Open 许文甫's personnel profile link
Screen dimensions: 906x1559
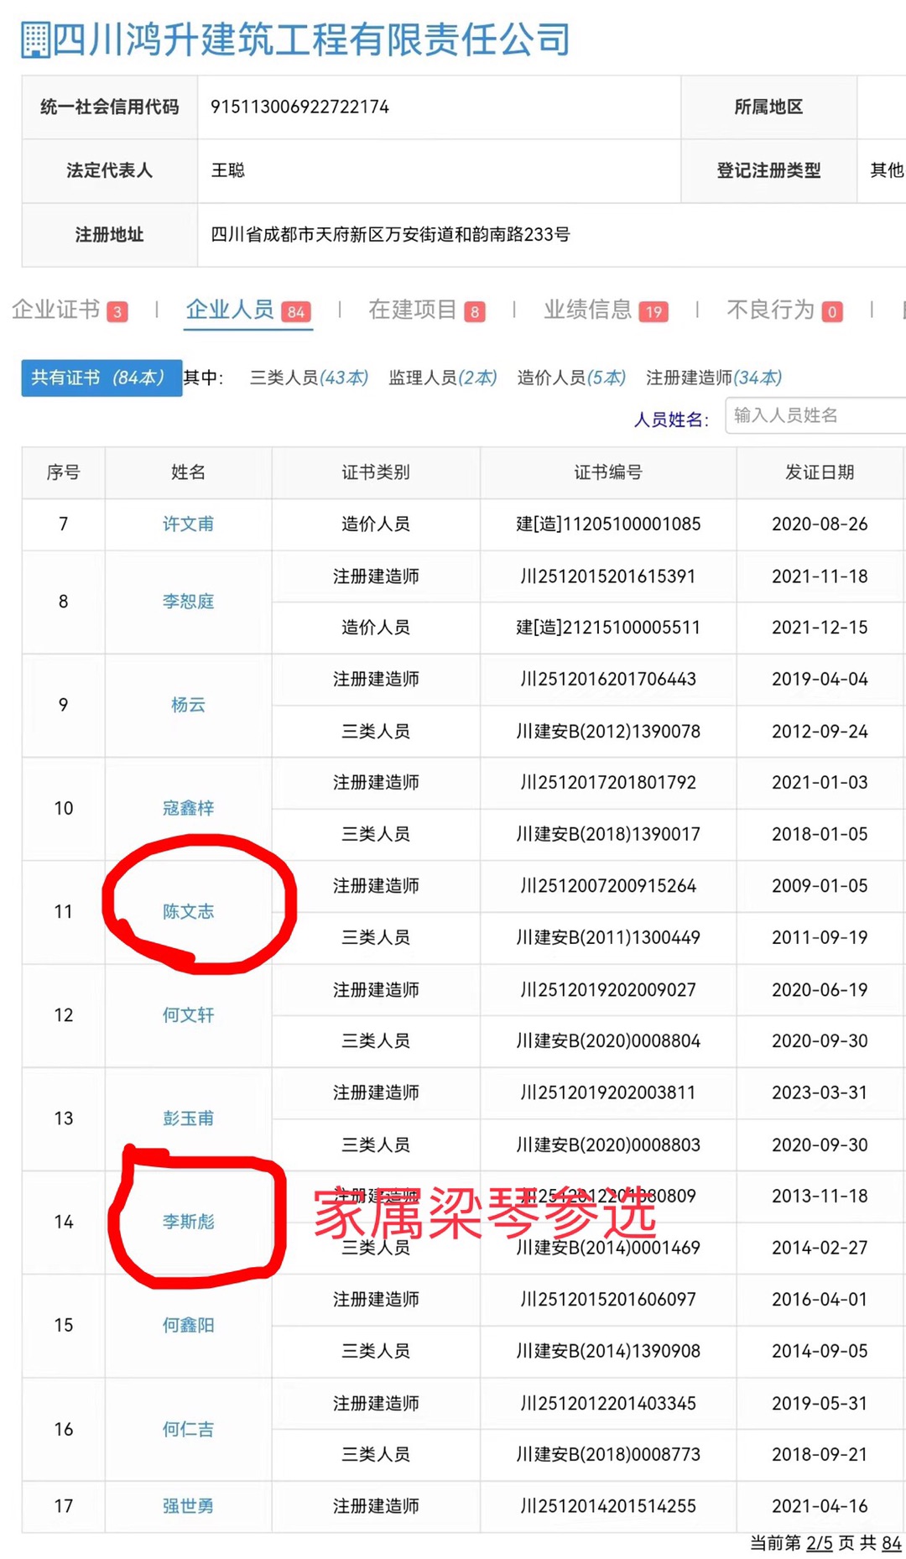(188, 524)
